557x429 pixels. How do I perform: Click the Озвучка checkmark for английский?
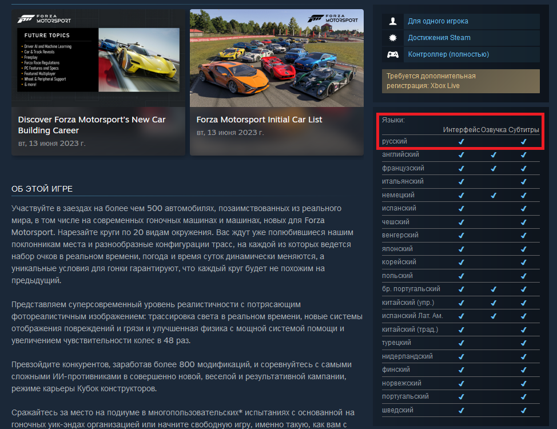point(494,155)
